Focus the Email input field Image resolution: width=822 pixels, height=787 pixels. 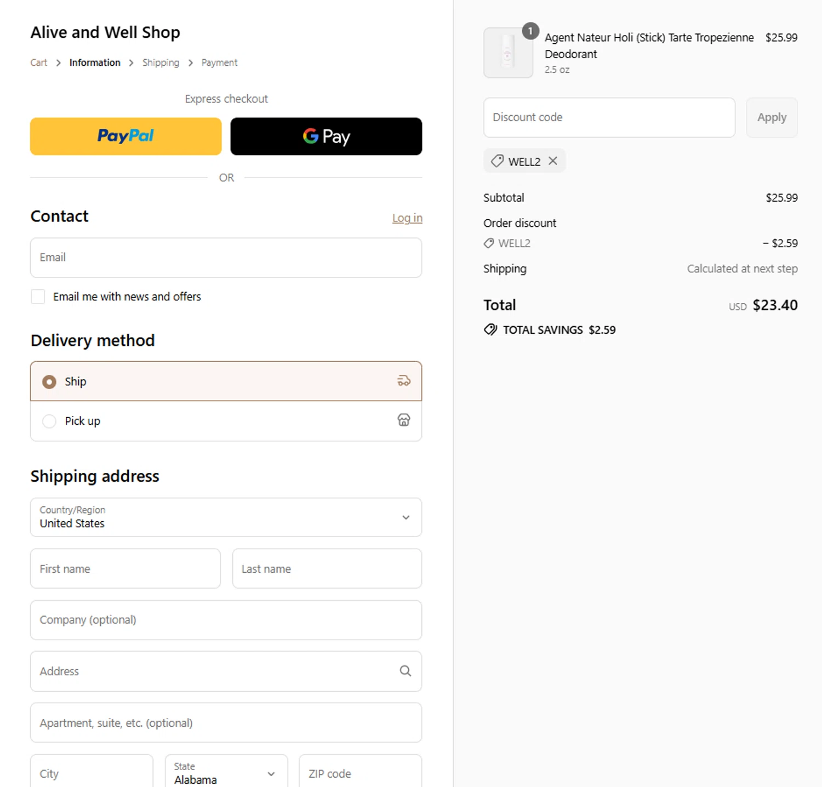click(226, 258)
